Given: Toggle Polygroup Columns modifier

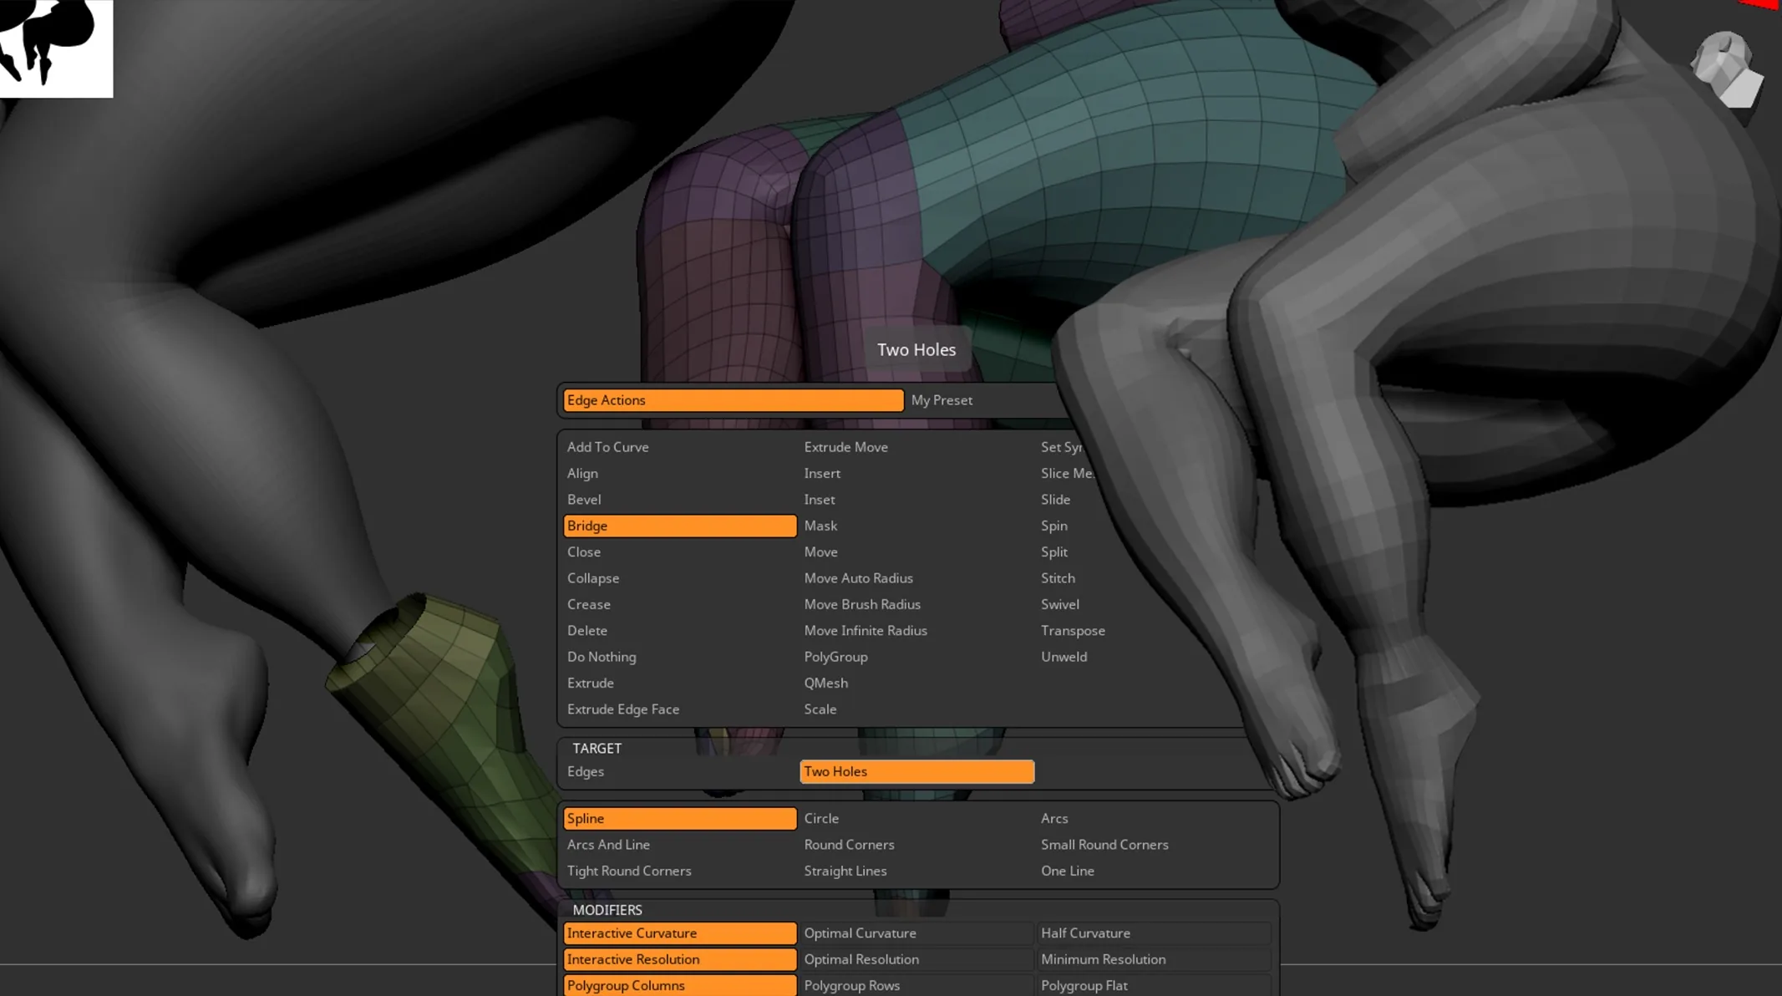Looking at the screenshot, I should coord(679,985).
